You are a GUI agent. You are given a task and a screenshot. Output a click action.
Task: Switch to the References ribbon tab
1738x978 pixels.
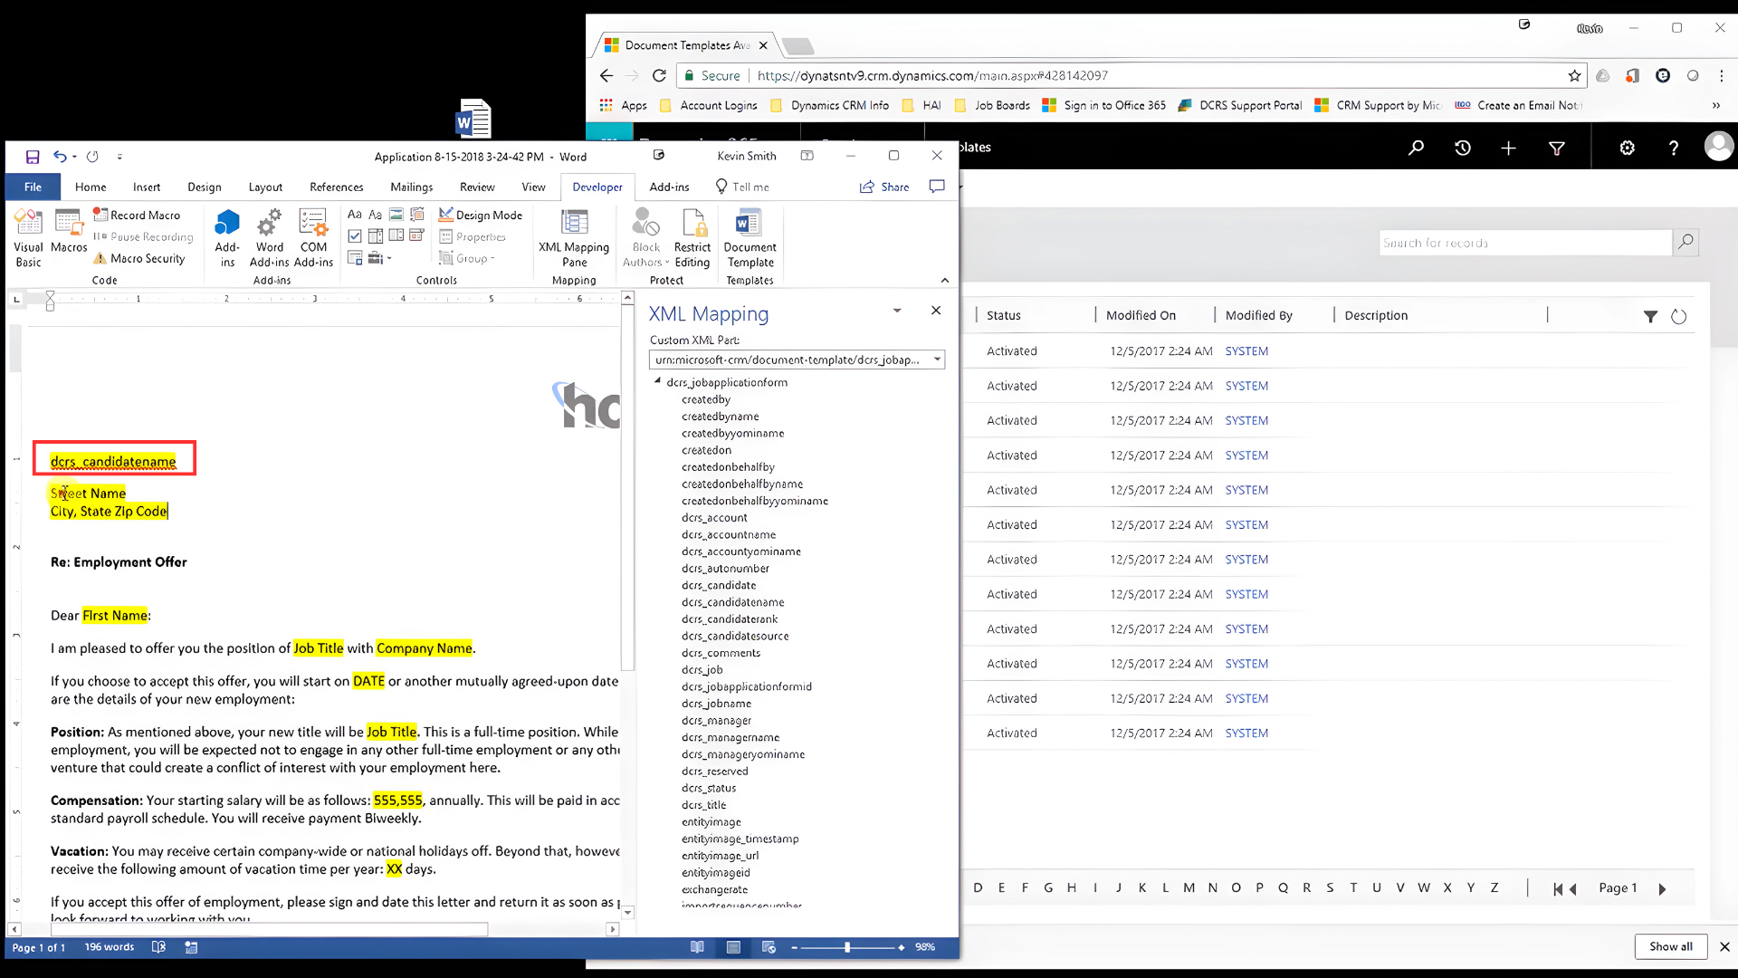coord(337,187)
